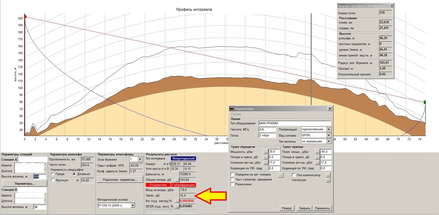Open transmit Потери в тракте browse button
The image size is (439, 215).
point(266,157)
